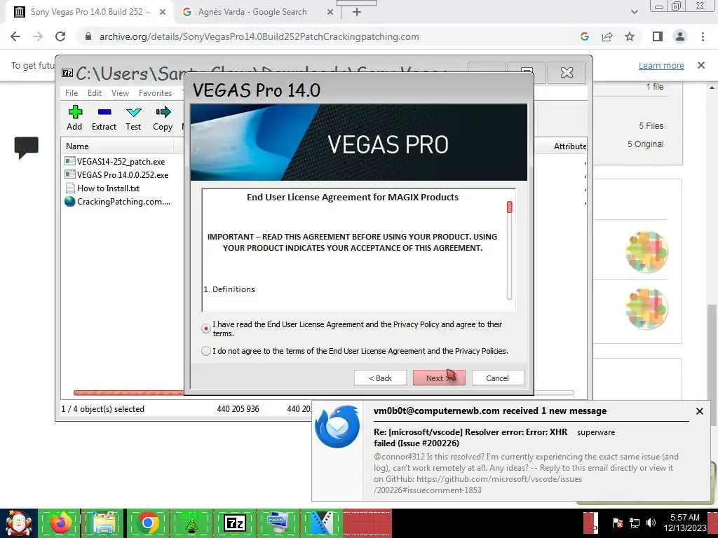Click the Name column header in 7-Zip
The height and width of the screenshot is (538, 718).
(117, 146)
